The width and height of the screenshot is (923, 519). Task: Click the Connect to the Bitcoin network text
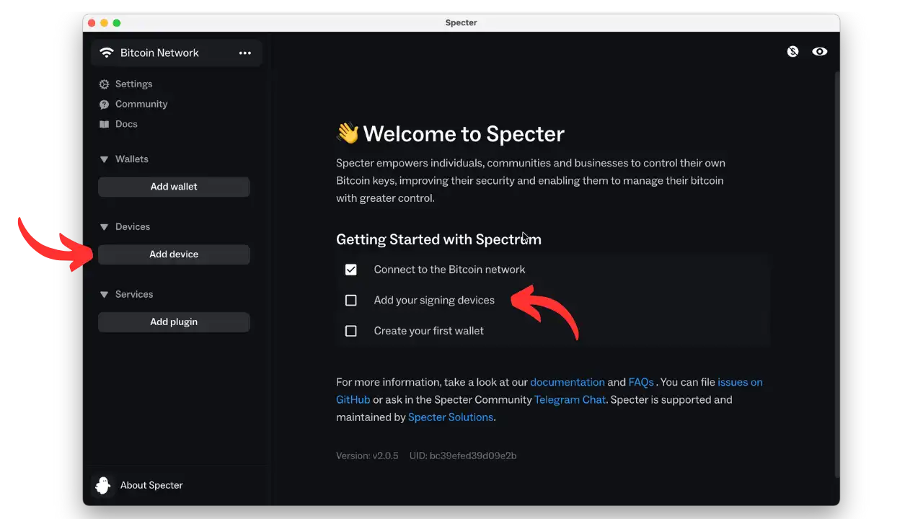[x=449, y=270]
